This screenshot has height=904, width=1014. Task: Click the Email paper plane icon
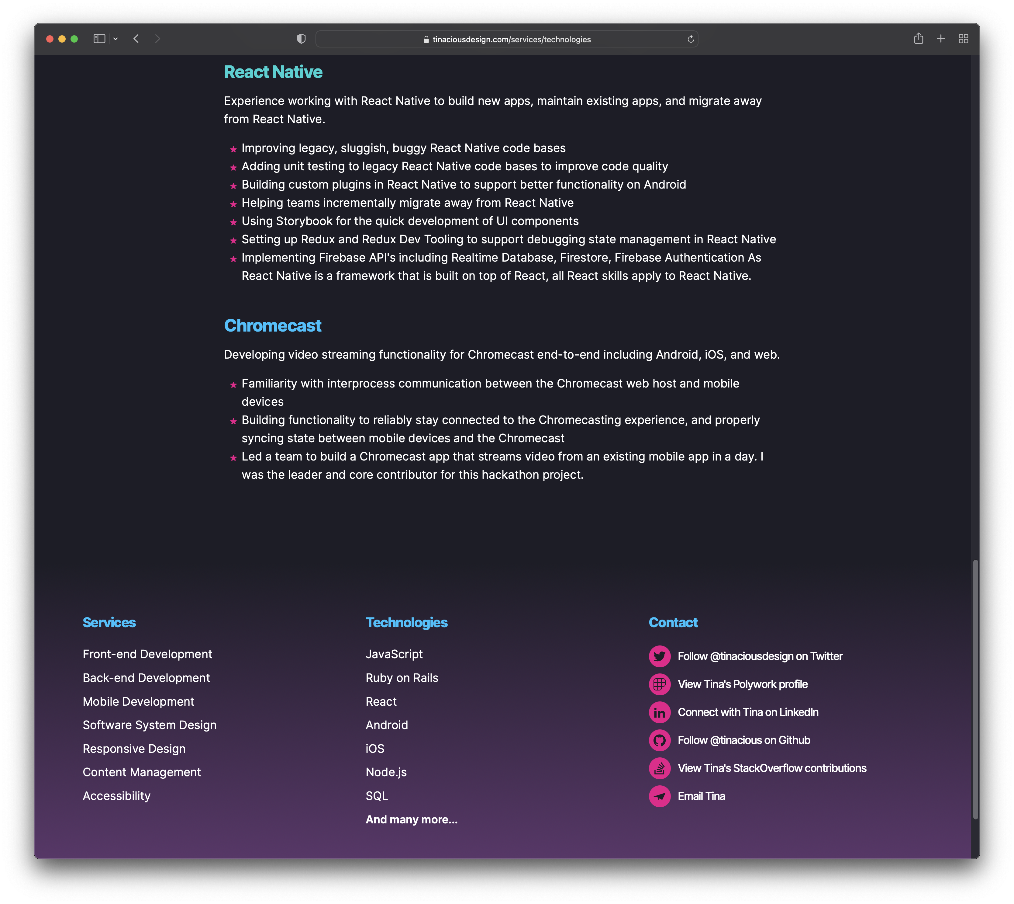(660, 796)
